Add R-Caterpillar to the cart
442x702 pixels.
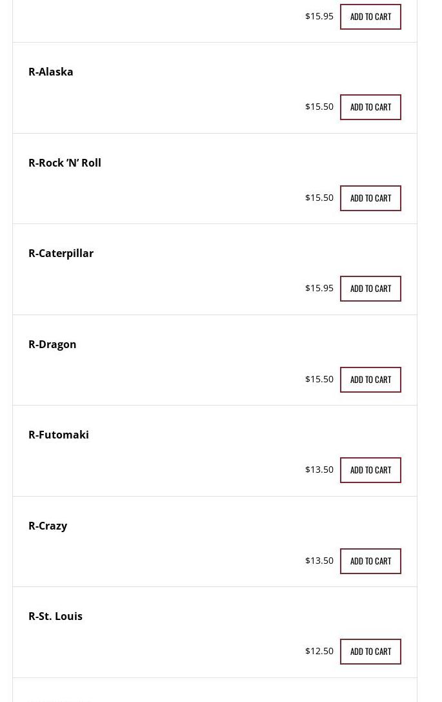click(370, 289)
